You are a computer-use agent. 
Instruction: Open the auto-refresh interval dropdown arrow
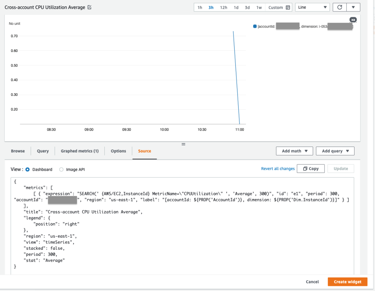[x=352, y=7]
